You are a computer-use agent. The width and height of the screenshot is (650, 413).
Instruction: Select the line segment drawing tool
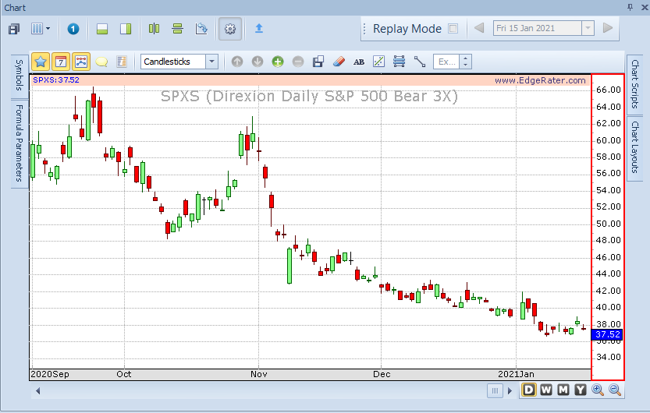point(420,62)
